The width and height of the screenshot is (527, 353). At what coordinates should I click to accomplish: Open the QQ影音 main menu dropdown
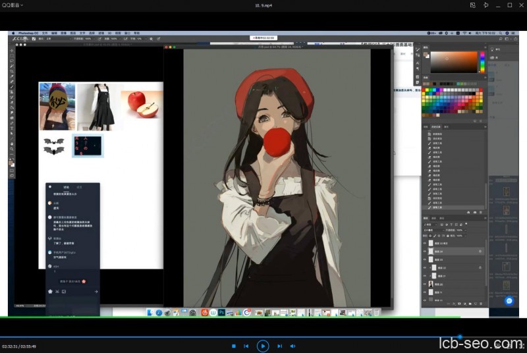click(x=13, y=5)
